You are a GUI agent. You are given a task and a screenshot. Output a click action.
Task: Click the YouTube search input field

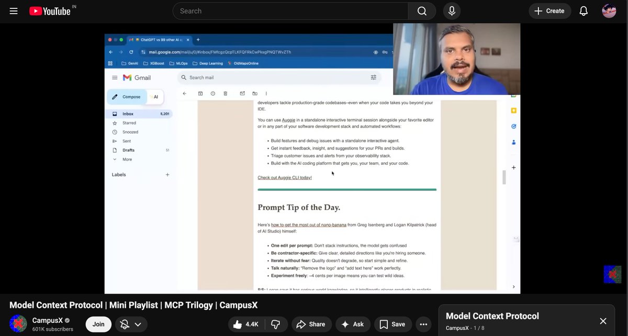click(290, 11)
